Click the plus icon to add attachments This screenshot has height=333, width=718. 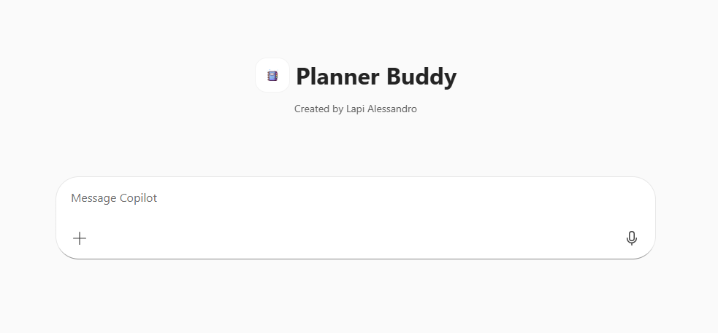pos(80,238)
